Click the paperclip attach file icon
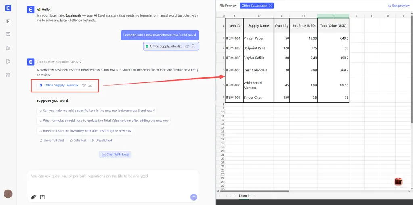Image resolution: width=413 pixels, height=205 pixels. coord(34,197)
